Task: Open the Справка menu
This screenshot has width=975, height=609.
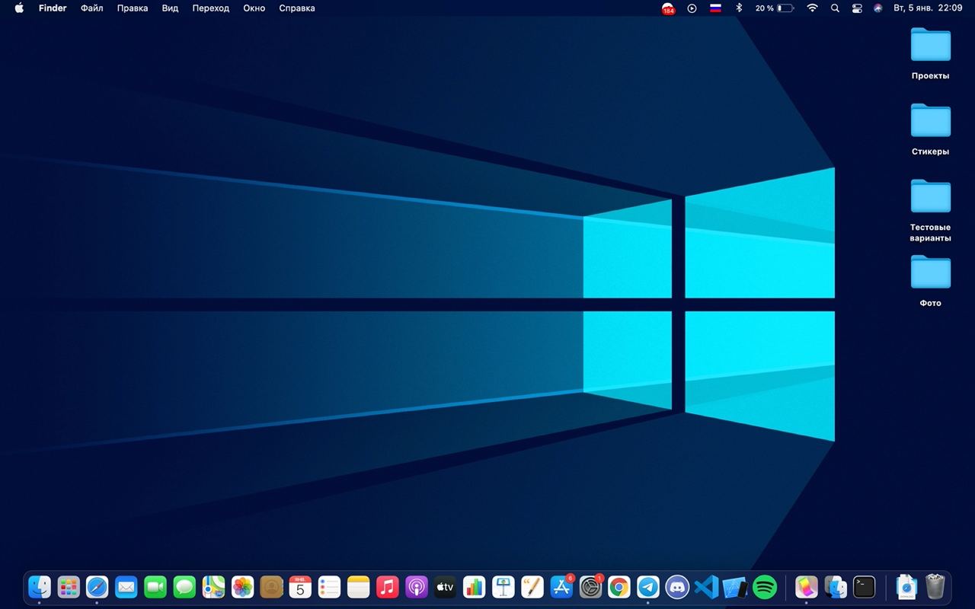Action: (297, 8)
